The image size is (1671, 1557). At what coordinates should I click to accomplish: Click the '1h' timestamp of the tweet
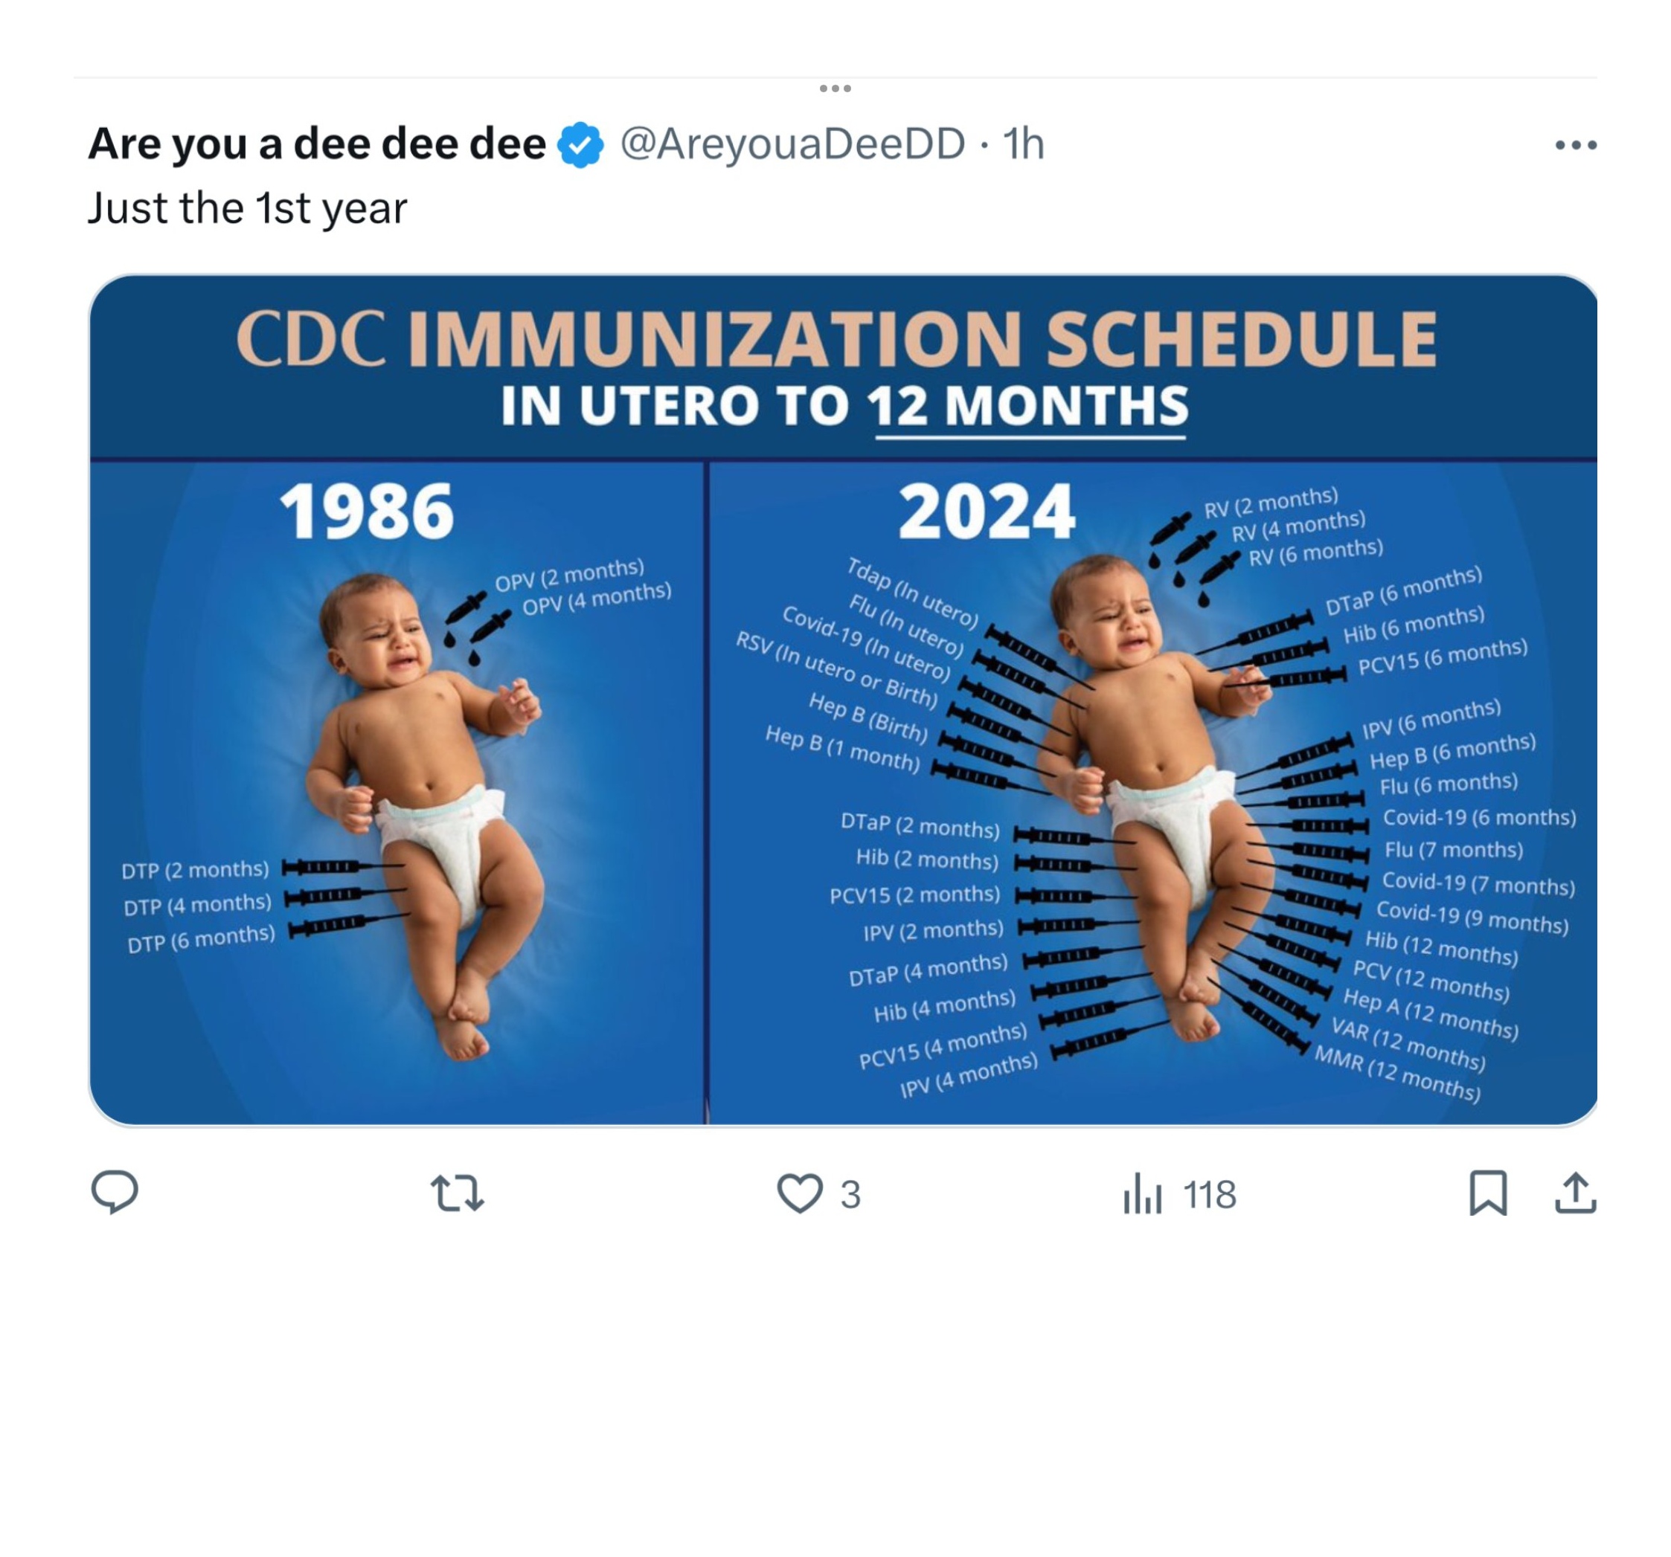(x=1023, y=144)
